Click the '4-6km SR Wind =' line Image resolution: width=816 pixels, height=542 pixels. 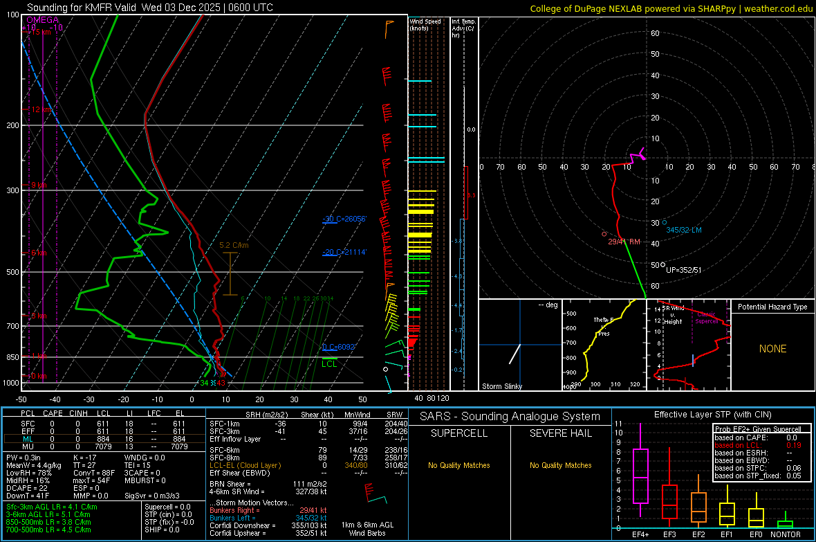(268, 491)
